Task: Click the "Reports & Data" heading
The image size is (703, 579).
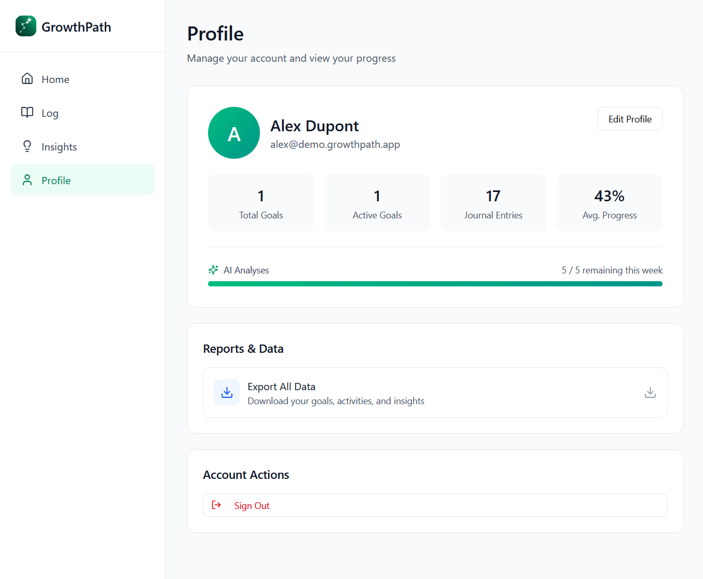Action: click(x=243, y=349)
